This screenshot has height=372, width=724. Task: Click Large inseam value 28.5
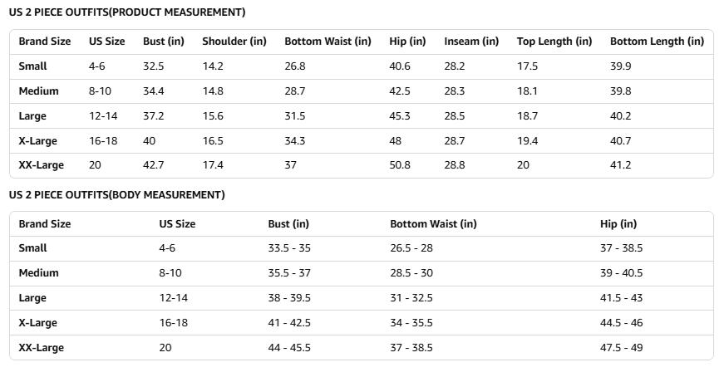[455, 116]
